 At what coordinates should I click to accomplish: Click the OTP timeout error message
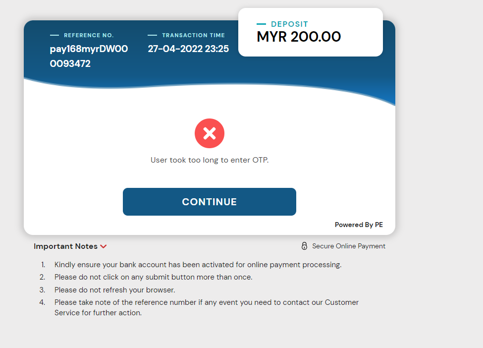pyautogui.click(x=210, y=160)
